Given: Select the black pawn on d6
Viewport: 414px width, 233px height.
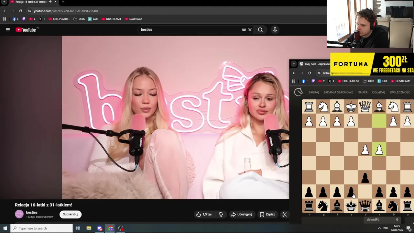Looking at the screenshot, I should (365, 178).
